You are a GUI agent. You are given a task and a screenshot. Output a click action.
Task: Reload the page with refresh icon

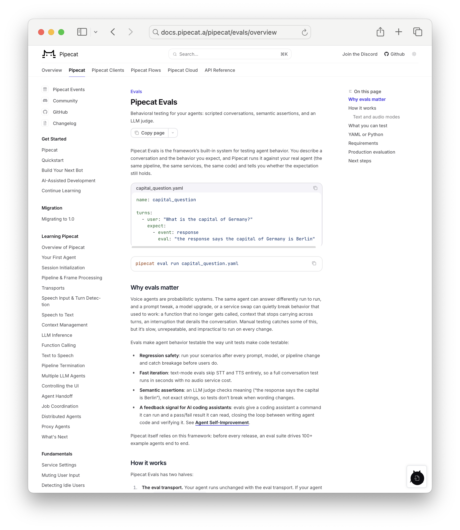(304, 32)
